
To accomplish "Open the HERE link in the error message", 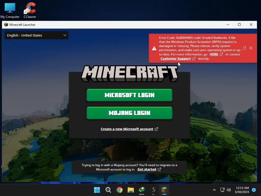I will (x=214, y=54).
